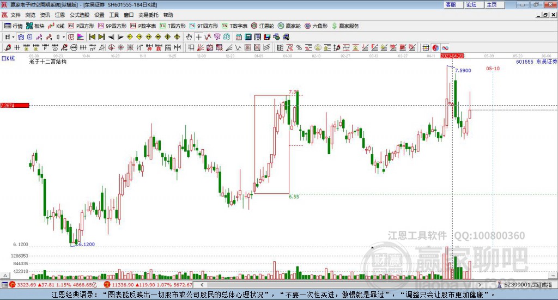558x300 pixels.
Task: Click the colored grid table icon
Action: 426,47
